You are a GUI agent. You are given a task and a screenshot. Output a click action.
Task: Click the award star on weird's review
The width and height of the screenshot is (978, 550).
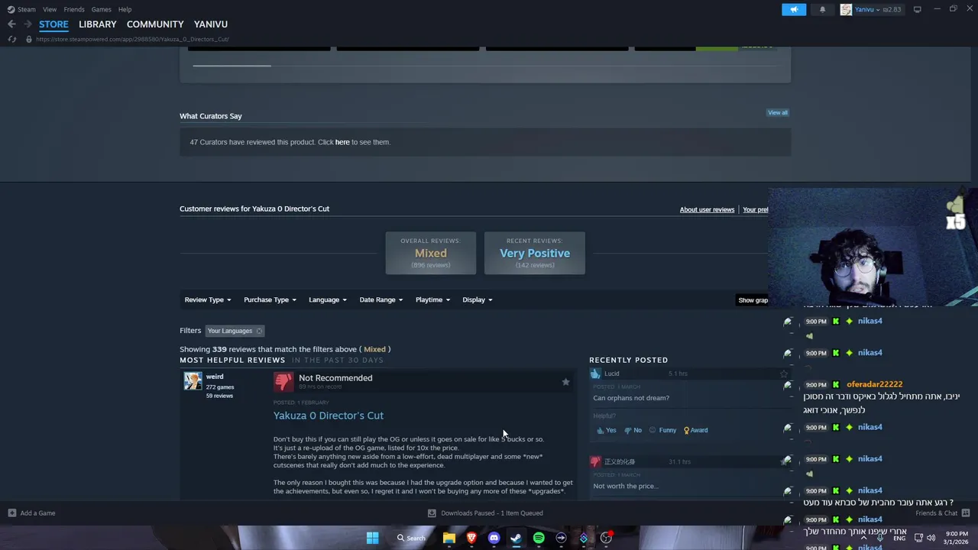(565, 382)
